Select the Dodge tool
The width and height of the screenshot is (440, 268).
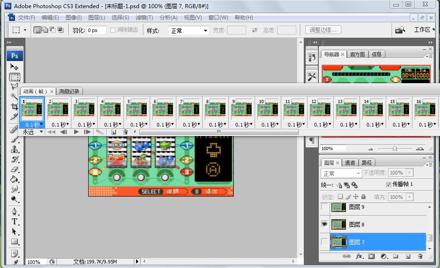click(x=14, y=199)
